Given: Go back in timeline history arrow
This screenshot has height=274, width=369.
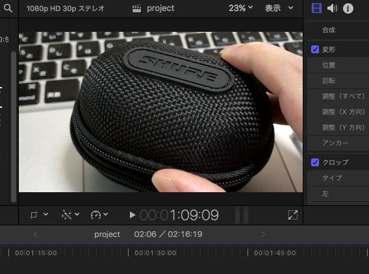Looking at the screenshot, I should 36,234.
